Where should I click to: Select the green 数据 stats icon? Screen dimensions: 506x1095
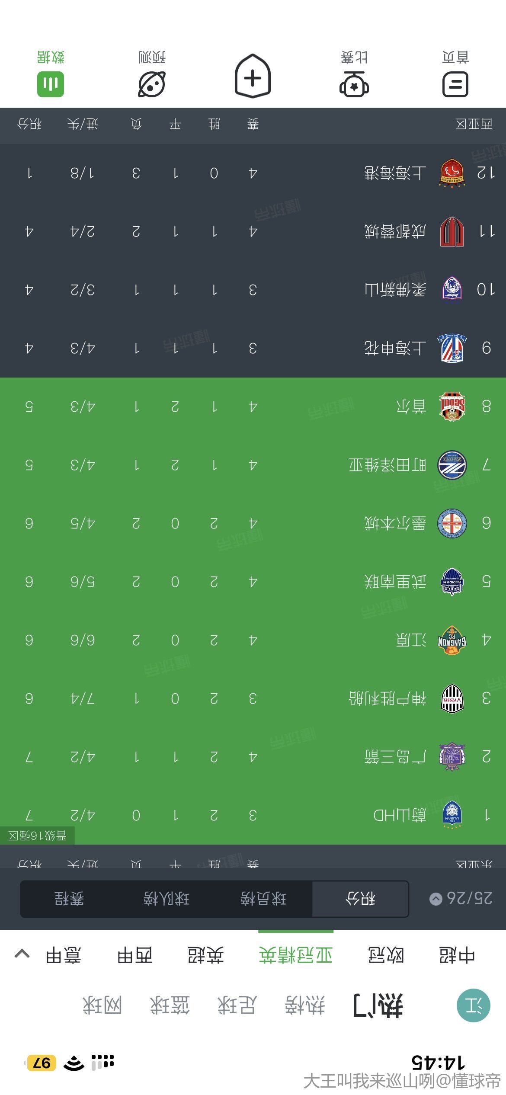pyautogui.click(x=51, y=83)
